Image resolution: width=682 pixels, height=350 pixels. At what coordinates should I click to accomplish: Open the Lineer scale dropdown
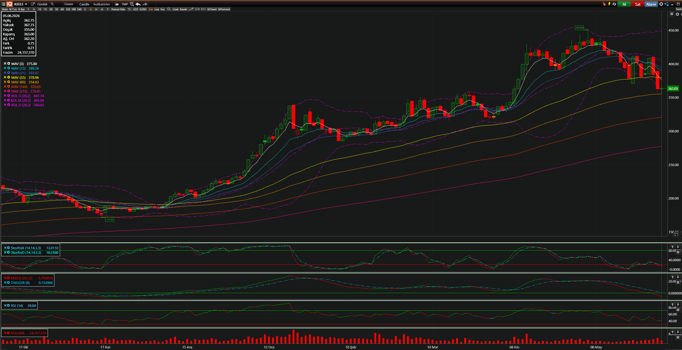coord(70,4)
